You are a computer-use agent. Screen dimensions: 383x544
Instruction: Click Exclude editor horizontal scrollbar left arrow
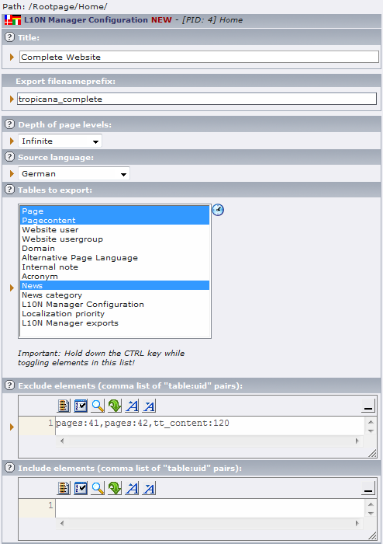62,441
